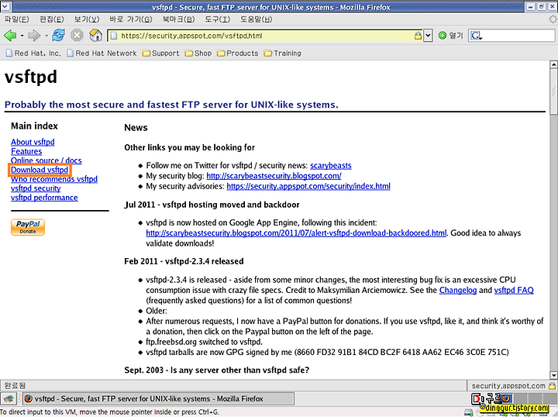Click the VM device icon in bottom status bar
Image resolution: width=558 pixels, height=417 pixels.
pyautogui.click(x=468, y=412)
